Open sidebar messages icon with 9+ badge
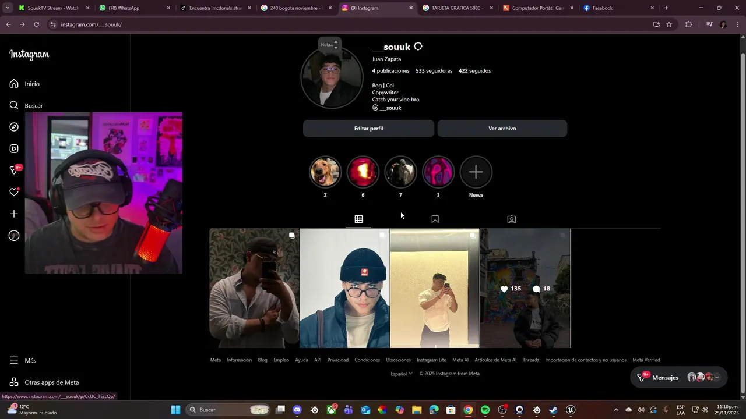Screen dimensions: 746x419 tap(15, 170)
